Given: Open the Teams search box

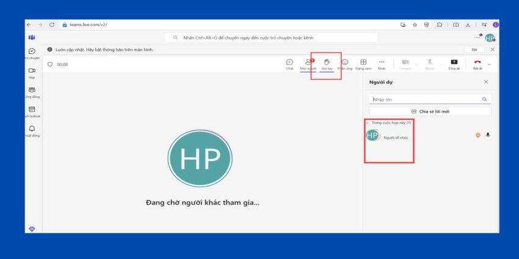Looking at the screenshot, I should click(270, 38).
